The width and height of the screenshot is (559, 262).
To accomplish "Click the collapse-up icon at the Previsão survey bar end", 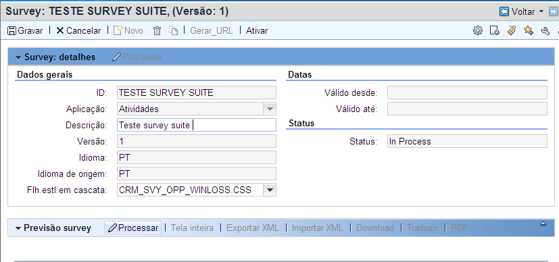I will [543, 224].
